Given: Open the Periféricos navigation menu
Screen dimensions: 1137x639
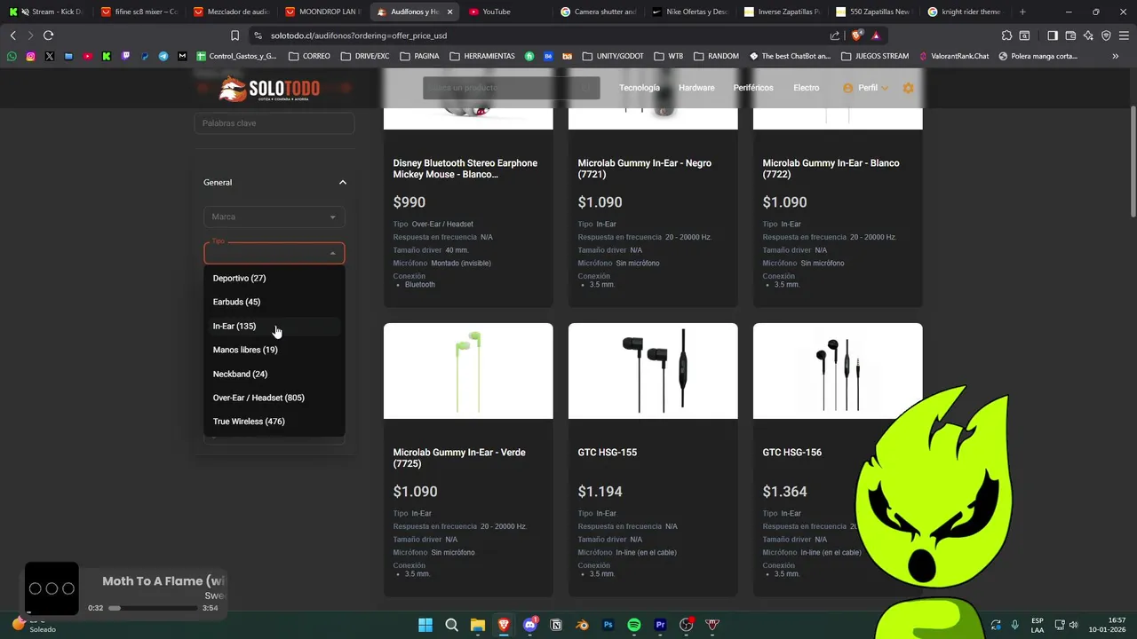Looking at the screenshot, I should pyautogui.click(x=753, y=88).
